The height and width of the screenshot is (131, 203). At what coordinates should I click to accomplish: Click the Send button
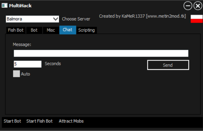click(x=168, y=65)
